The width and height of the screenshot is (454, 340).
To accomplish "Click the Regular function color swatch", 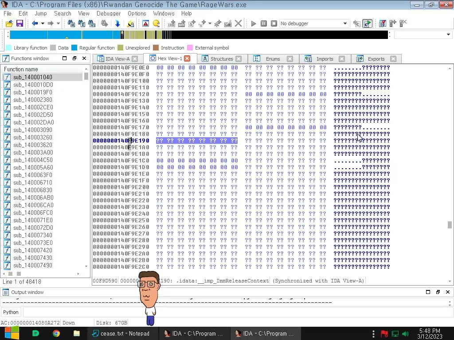I will pyautogui.click(x=74, y=48).
